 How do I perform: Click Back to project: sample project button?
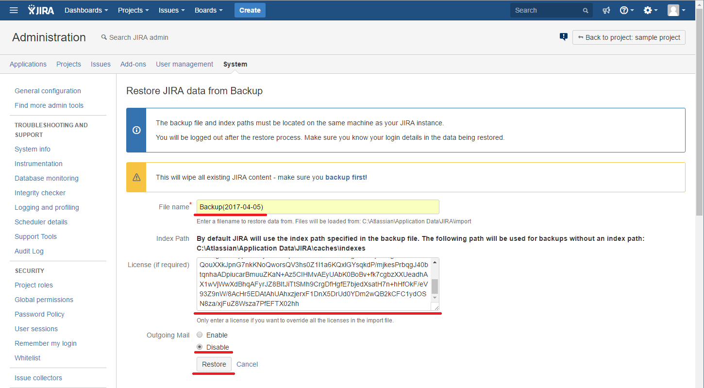(x=629, y=37)
